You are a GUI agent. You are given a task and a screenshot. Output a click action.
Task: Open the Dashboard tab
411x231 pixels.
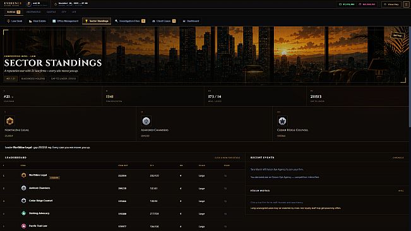coord(191,21)
